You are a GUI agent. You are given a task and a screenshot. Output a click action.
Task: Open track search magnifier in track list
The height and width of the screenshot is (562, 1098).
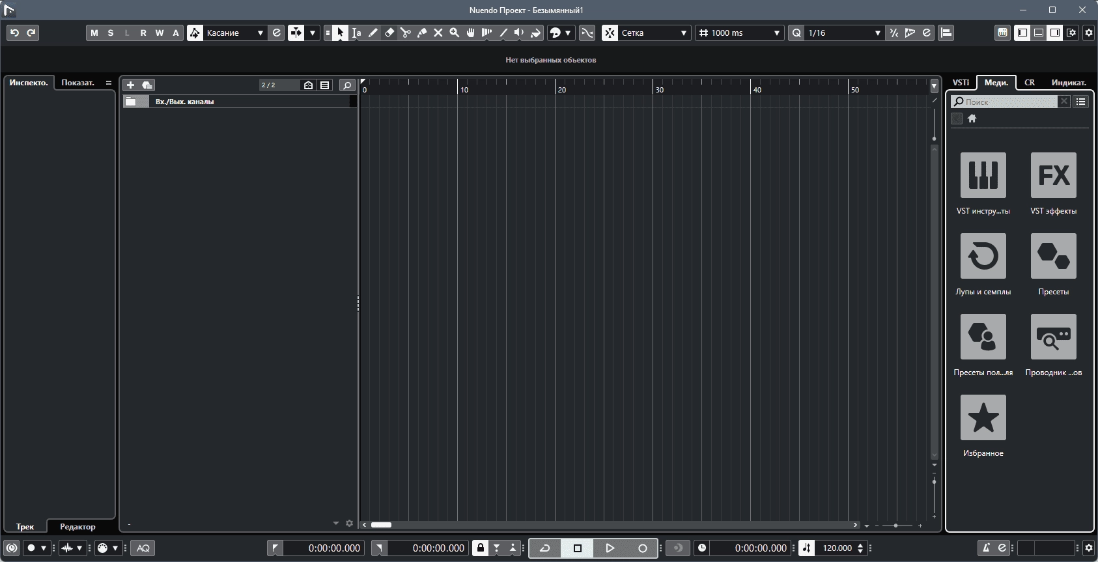[347, 85]
